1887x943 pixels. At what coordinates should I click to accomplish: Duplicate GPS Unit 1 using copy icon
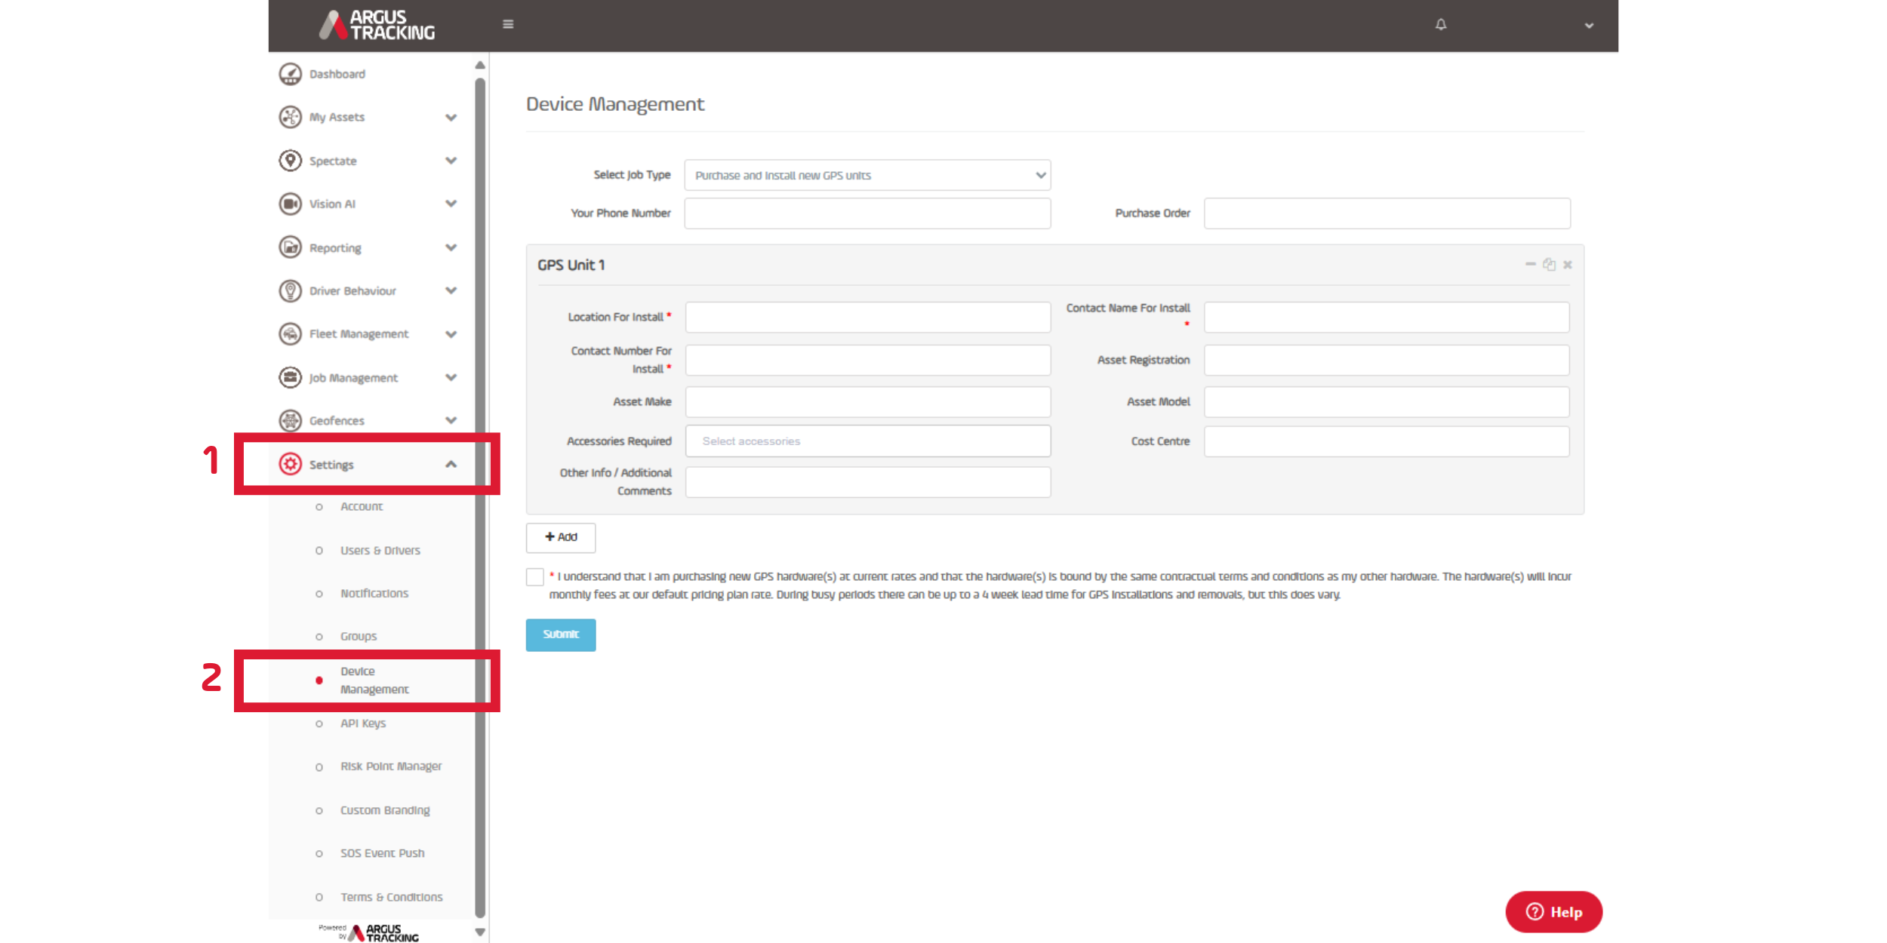(1550, 264)
